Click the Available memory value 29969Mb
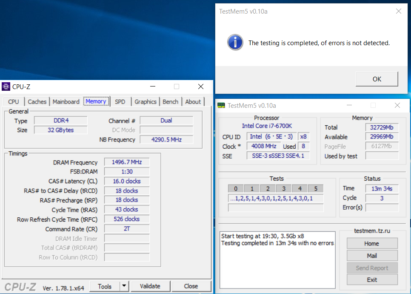411x294 pixels. click(x=382, y=136)
